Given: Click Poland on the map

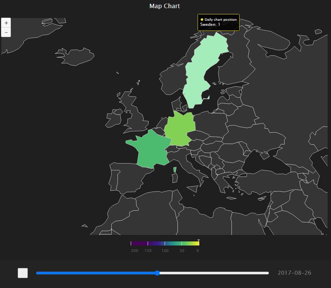Looking at the screenshot, I should (211, 125).
